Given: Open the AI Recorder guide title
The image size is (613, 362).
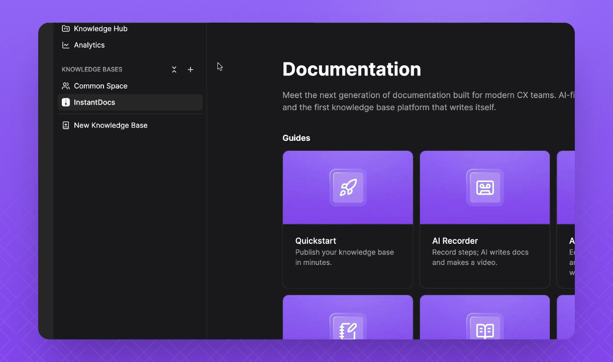Looking at the screenshot, I should pyautogui.click(x=455, y=241).
